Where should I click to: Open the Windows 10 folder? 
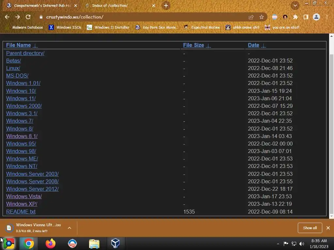pos(21,91)
